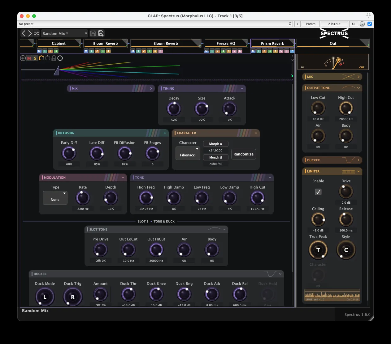The image size is (391, 344).
Task: Click the IN/OUT VU meter
Action: pyautogui.click(x=333, y=62)
